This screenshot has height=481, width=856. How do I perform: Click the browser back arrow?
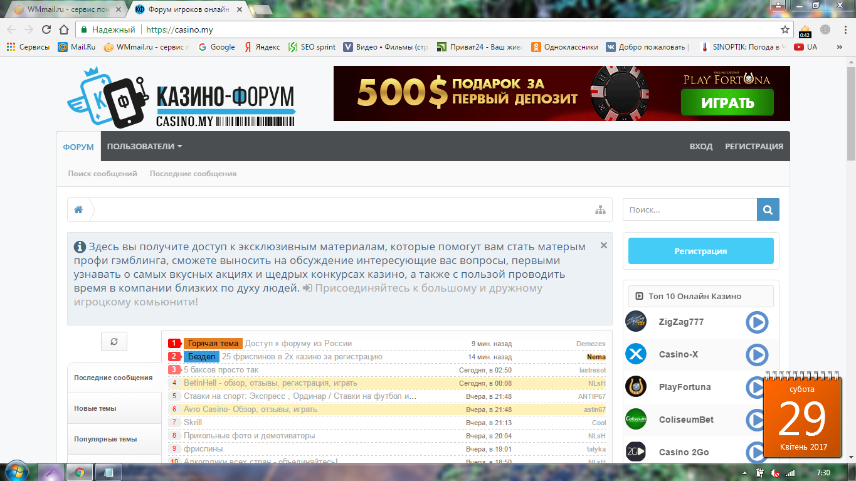11,29
